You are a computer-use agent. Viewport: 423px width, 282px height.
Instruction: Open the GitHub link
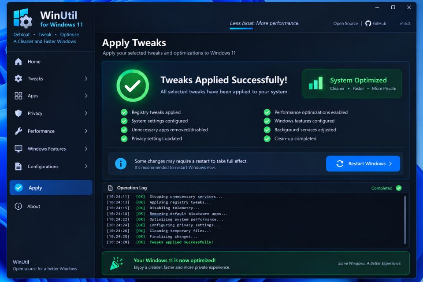tap(376, 23)
